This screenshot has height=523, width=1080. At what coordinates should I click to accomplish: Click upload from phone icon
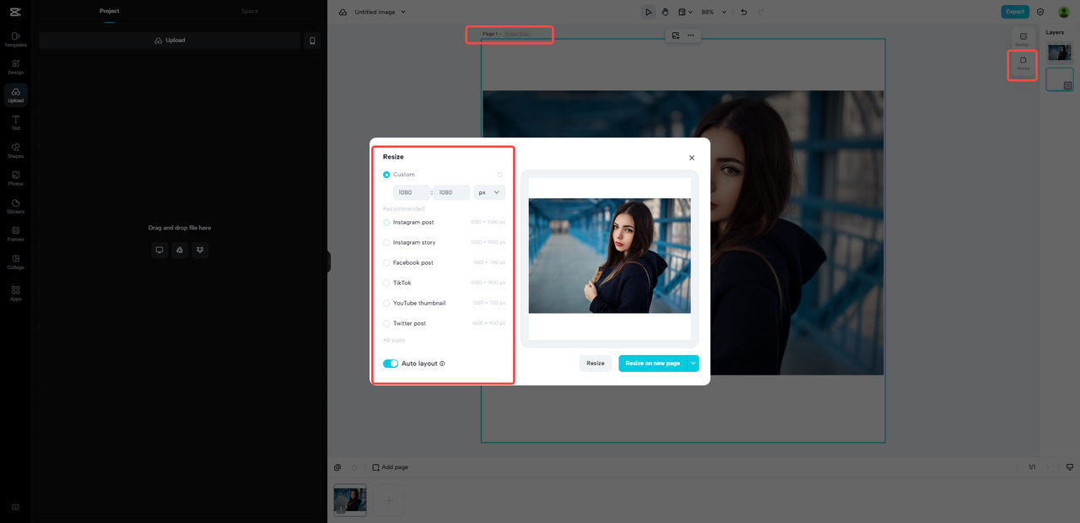click(312, 40)
